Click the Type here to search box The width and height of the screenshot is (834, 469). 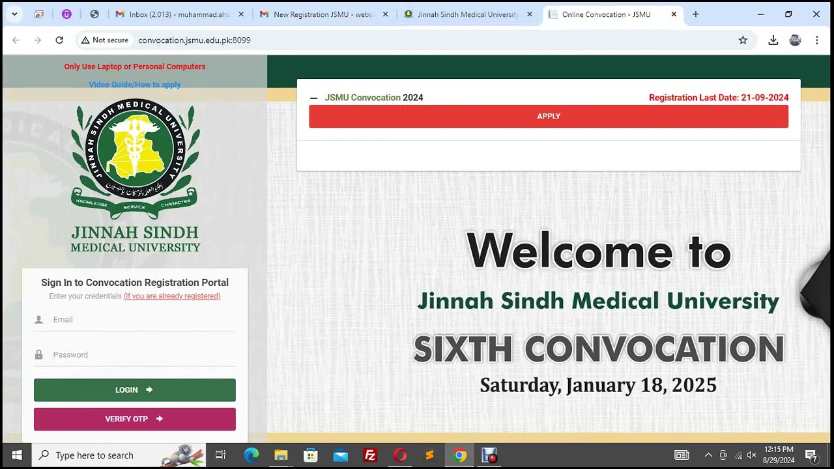click(x=119, y=455)
